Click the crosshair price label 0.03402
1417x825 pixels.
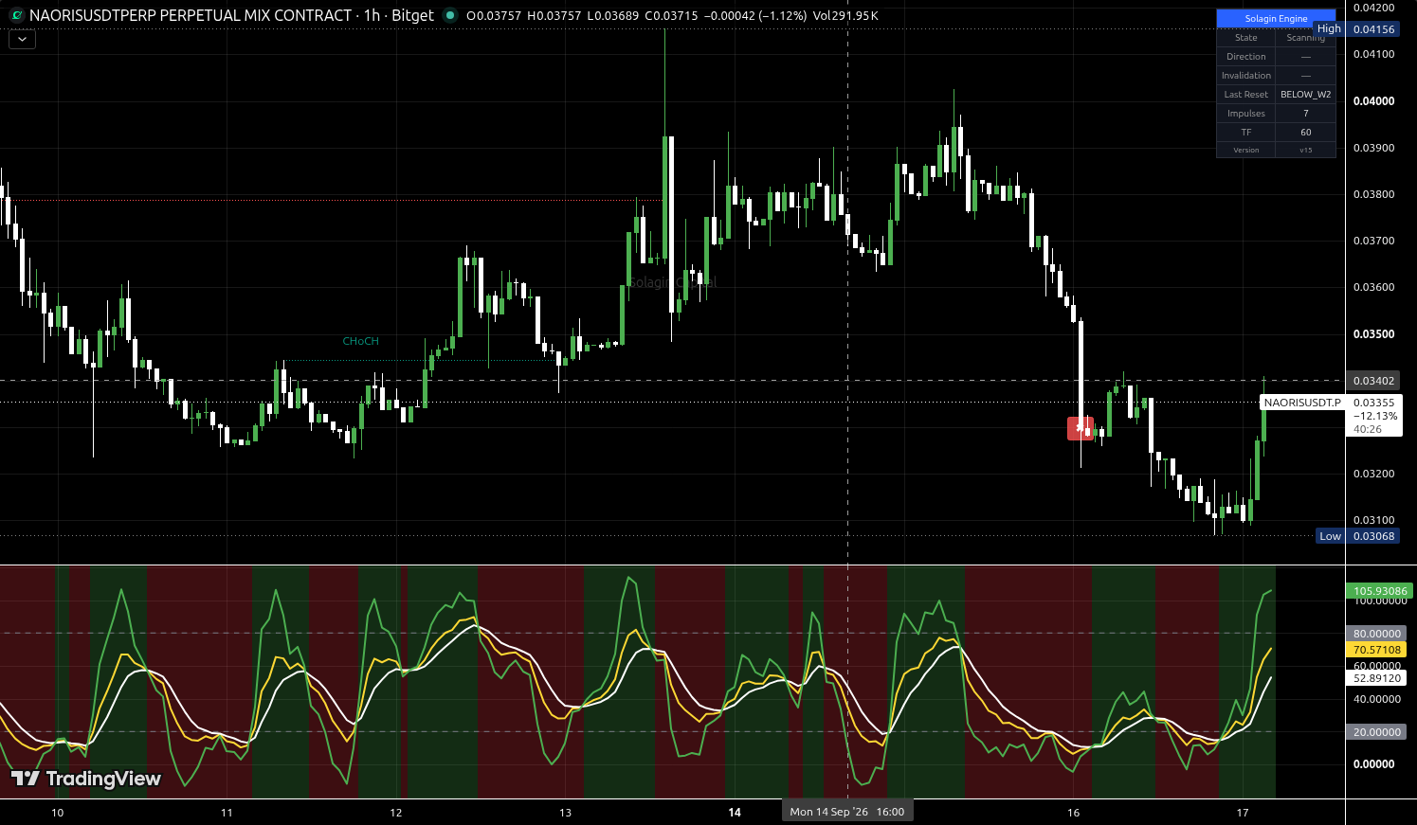pos(1373,381)
